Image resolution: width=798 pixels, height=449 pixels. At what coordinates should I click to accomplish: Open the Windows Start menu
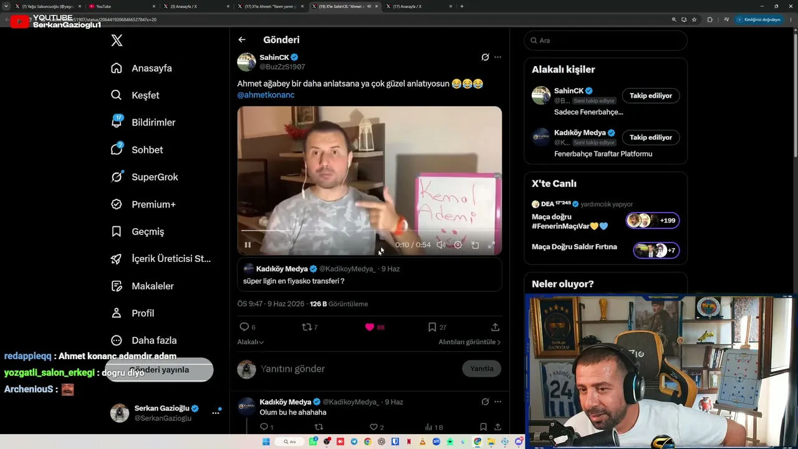(266, 442)
